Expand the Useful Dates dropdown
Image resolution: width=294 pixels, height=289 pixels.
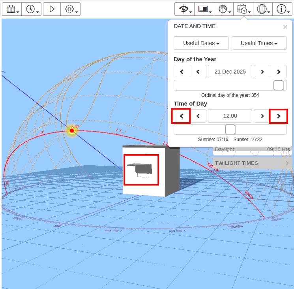click(201, 43)
